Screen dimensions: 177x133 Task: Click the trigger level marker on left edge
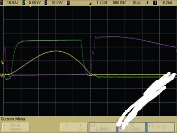2,62
